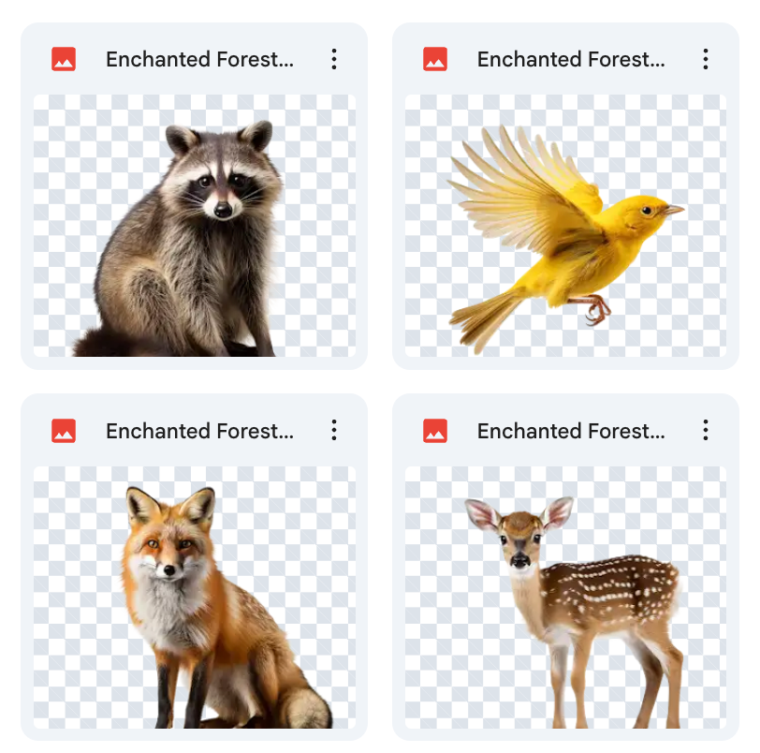Open the yellow bird image thumbnail
Viewport: 760px width, 753px height.
566,225
